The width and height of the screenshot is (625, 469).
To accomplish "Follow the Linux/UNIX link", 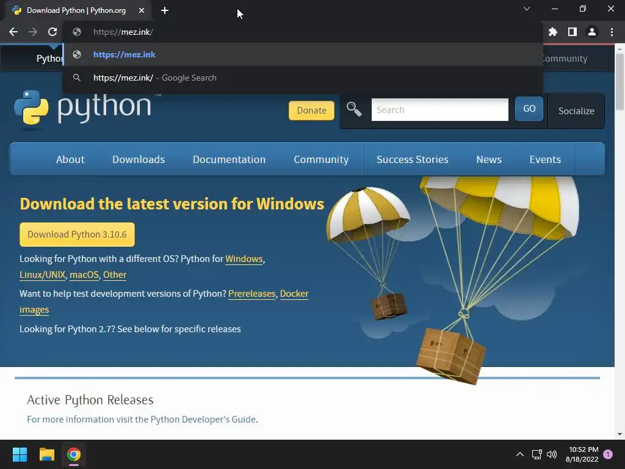I will click(x=42, y=275).
